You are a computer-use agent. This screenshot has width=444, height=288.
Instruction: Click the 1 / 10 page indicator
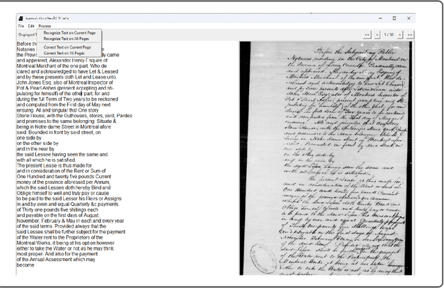389,34
